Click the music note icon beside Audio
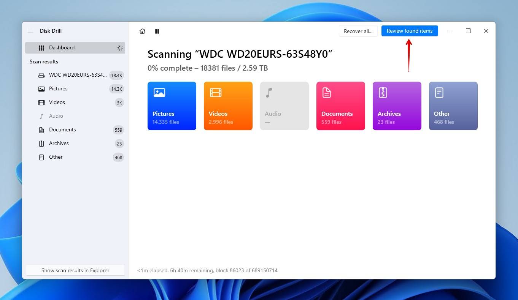Viewport: 518px width, 300px height. (41, 116)
